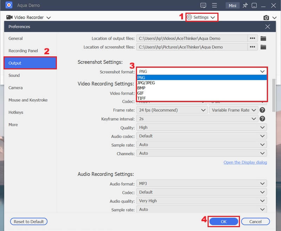Viewport: 281px width, 231px height.
Task: Select Hotkeys in the preferences sidebar
Action: pyautogui.click(x=16, y=112)
